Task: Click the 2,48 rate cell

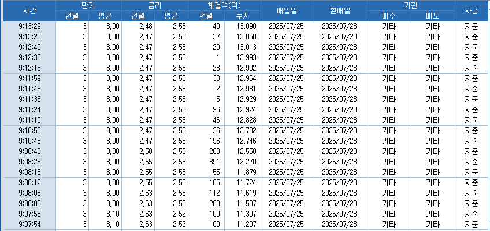Action: click(138, 26)
